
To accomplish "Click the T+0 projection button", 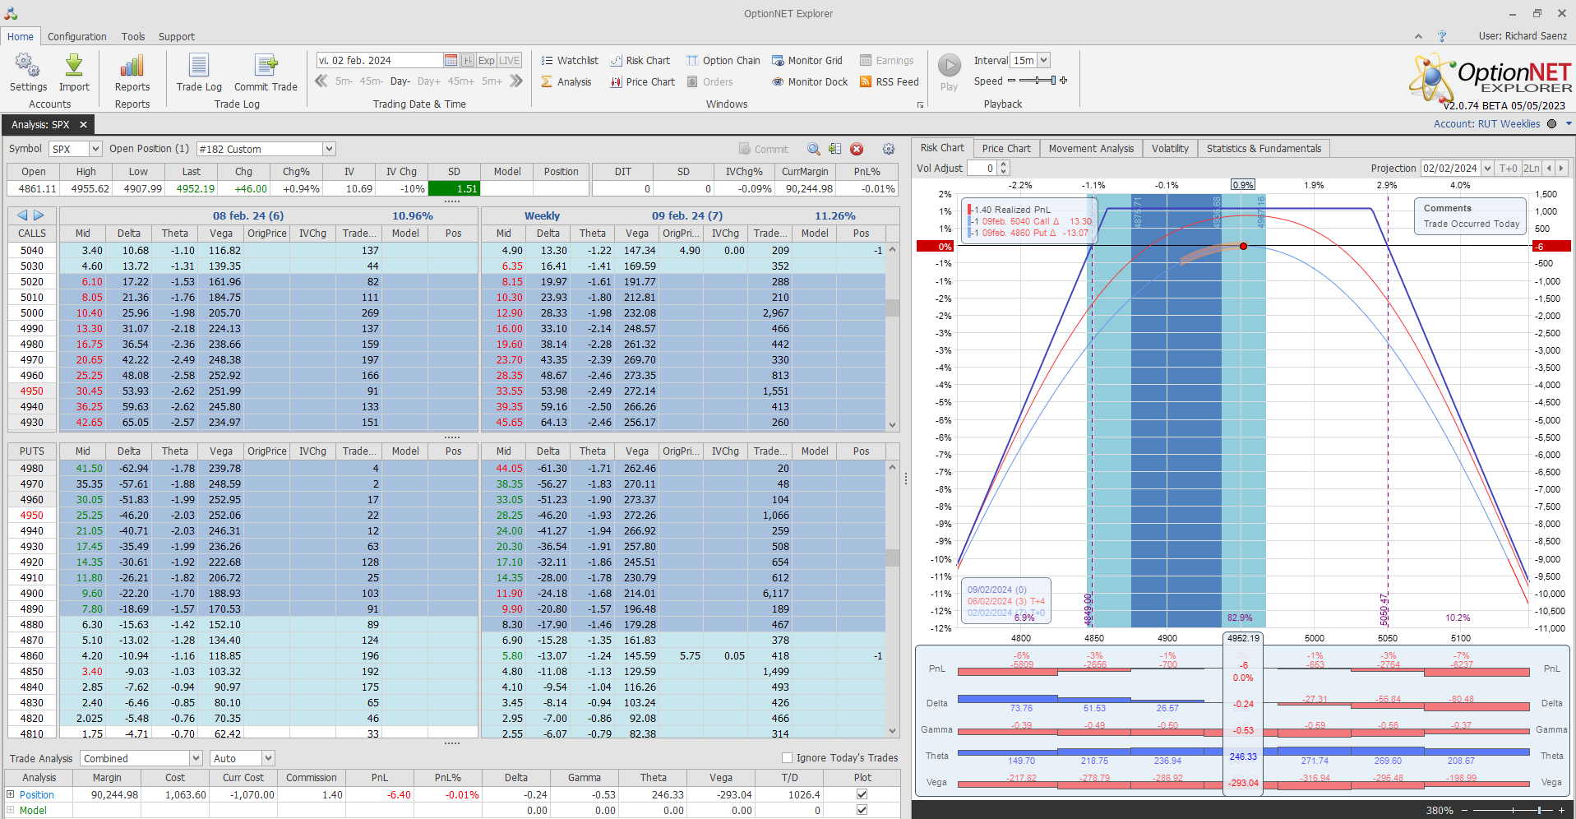I will pos(1508,169).
